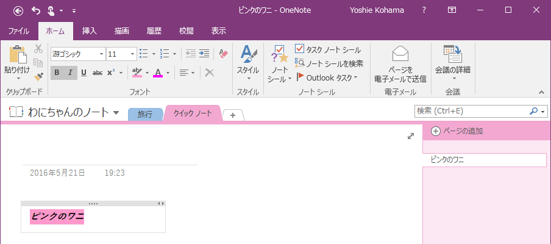This screenshot has width=551, height=244.
Task: Open paragraph alignment options
Action: pyautogui.click(x=187, y=73)
